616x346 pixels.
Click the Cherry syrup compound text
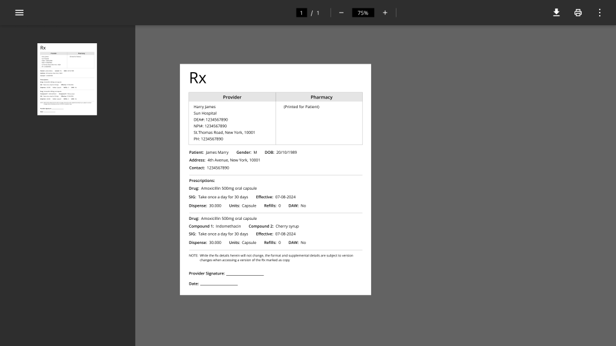click(x=287, y=226)
